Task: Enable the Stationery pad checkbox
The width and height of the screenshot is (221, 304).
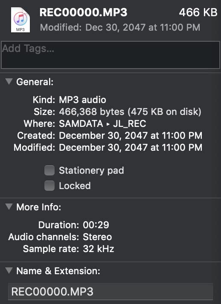Action: point(49,170)
